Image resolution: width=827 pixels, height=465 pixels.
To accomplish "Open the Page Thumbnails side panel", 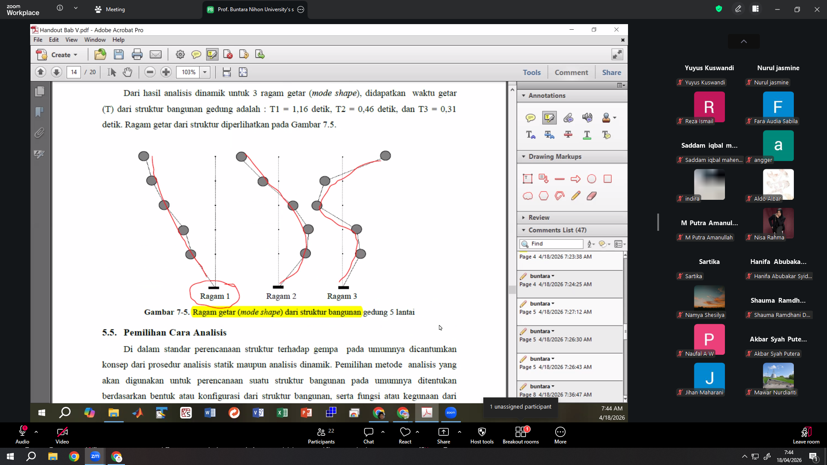I will (39, 91).
